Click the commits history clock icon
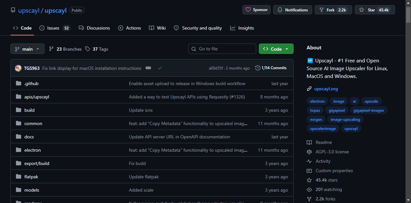Screen dimensions: 411x203 coord(258,68)
